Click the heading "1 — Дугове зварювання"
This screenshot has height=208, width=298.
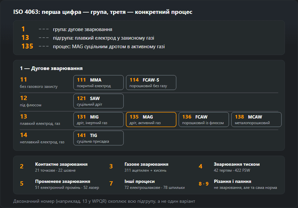(51, 68)
